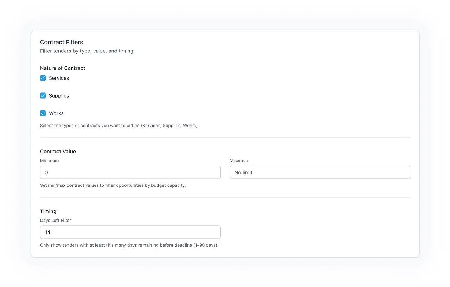Screen dimensions: 450x287
Task: Click the Nature of Contract section heading
Action: (62, 68)
